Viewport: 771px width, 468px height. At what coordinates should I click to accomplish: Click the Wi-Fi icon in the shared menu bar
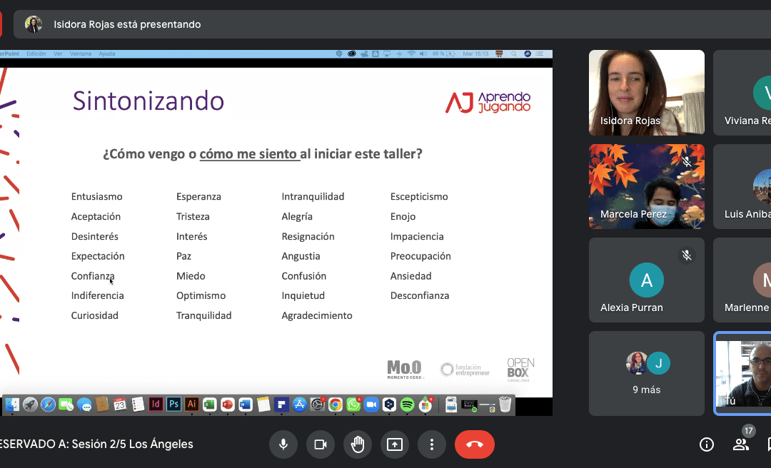[x=411, y=54]
